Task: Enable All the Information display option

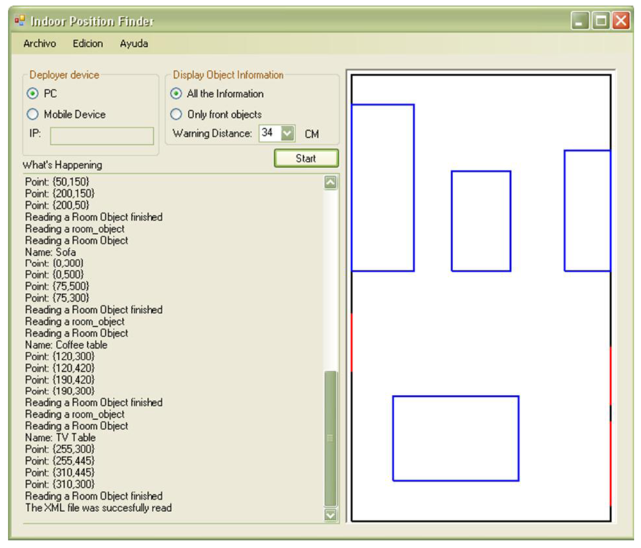Action: (x=176, y=94)
